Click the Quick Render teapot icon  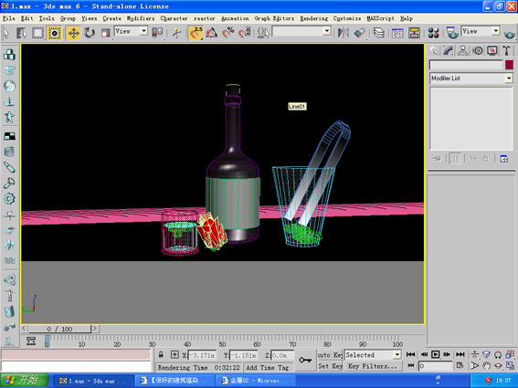coord(510,34)
